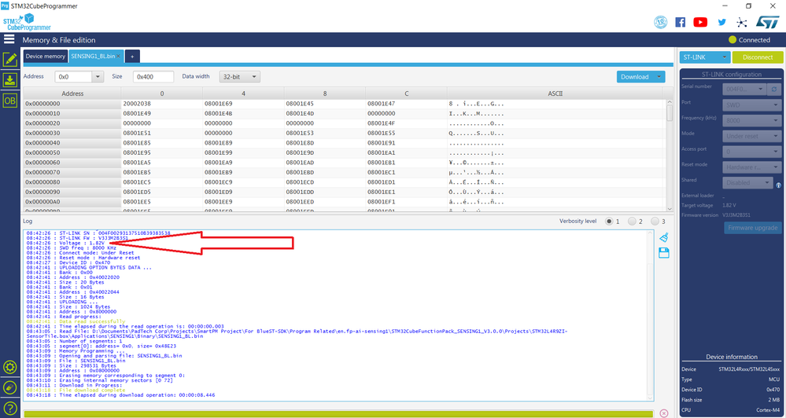The height and width of the screenshot is (418, 786).
Task: Select verbosity level 1
Action: point(609,222)
